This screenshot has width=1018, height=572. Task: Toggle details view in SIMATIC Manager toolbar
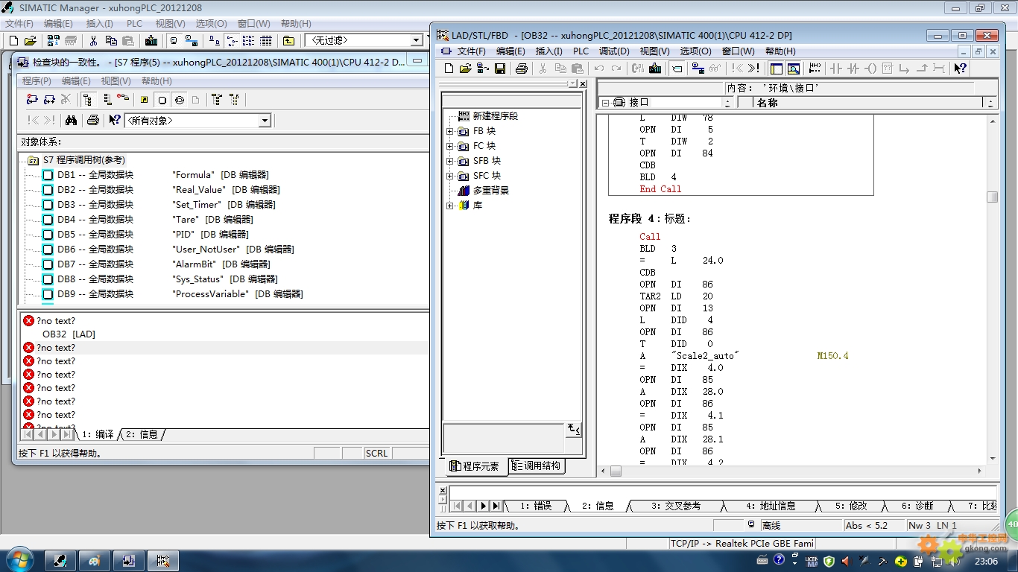(x=266, y=40)
